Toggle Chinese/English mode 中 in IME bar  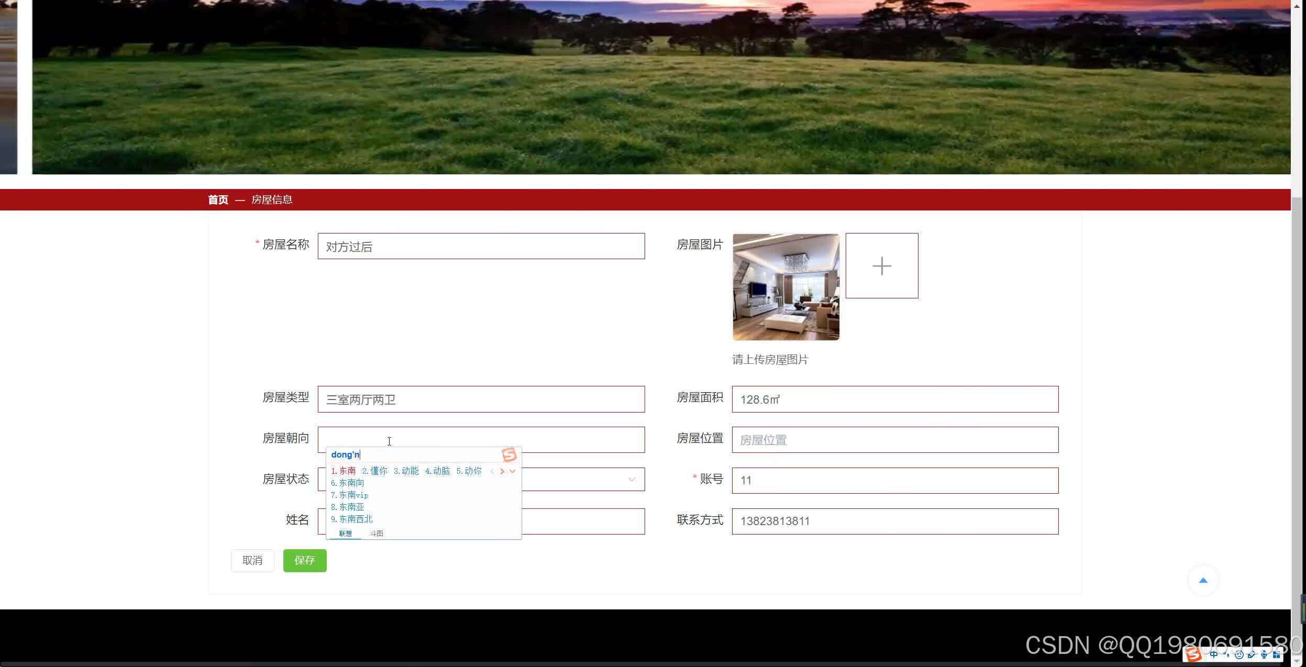coord(1214,654)
